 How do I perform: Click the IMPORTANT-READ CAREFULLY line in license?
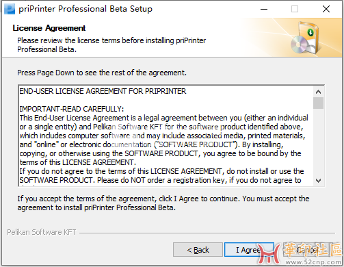(x=72, y=109)
